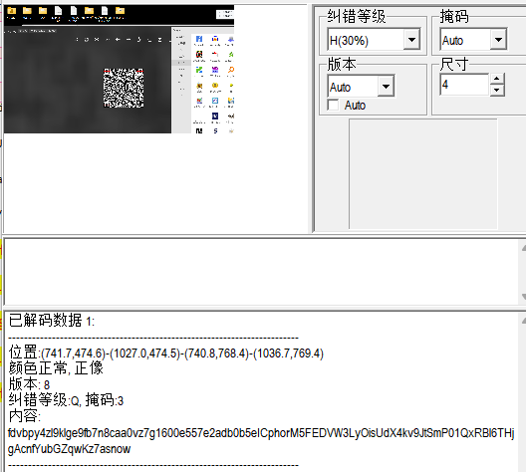526x472 pixels.
Task: Open the 纠错等级 H(30%) dropdown arrow
Action: click(x=411, y=40)
